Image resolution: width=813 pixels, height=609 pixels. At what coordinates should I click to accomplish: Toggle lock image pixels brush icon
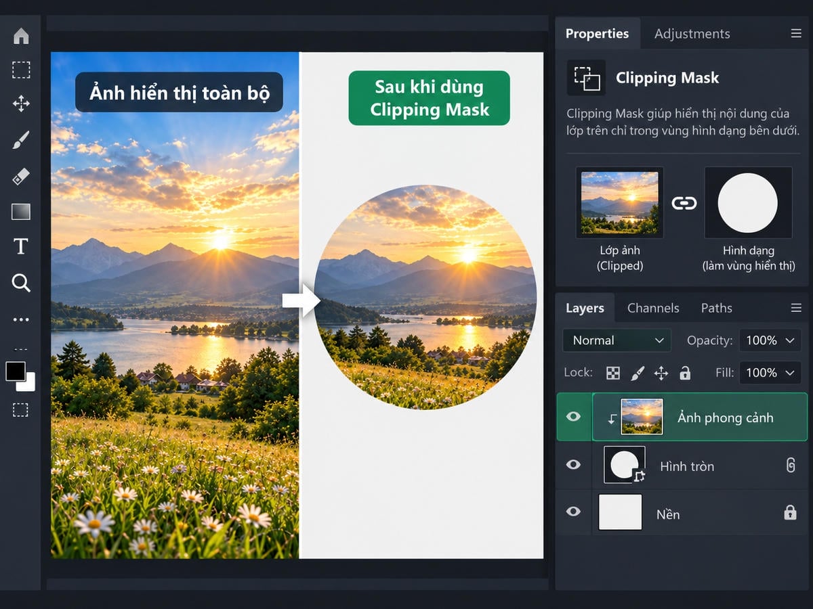638,373
